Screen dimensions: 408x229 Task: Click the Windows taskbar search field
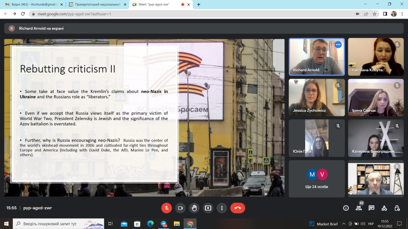coord(59,224)
